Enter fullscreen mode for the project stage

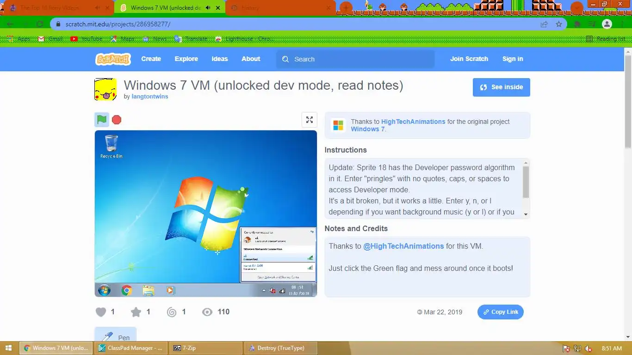(x=310, y=120)
